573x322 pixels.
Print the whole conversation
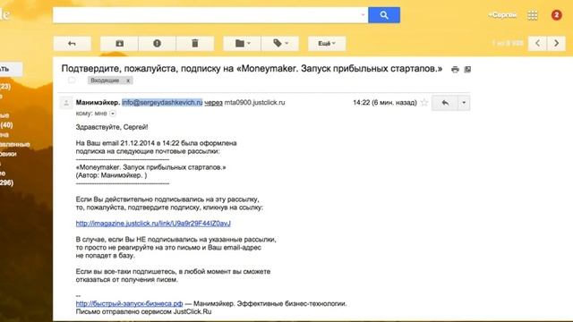(x=455, y=70)
